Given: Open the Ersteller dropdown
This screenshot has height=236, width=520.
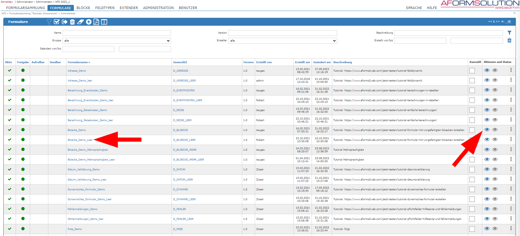Looking at the screenshot, I should tap(283, 40).
